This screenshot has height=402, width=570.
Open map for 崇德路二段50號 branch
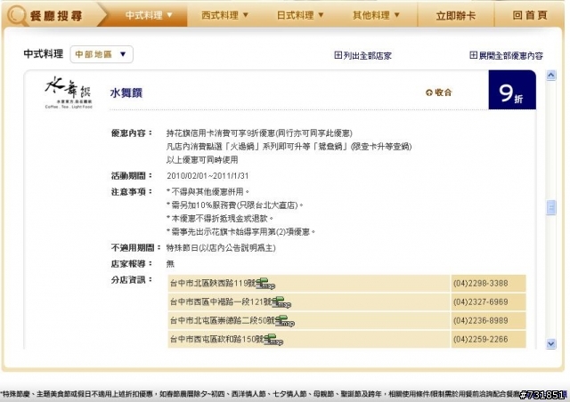point(285,321)
